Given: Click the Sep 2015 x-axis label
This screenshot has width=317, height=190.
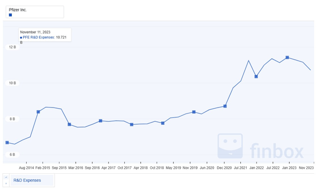Looking at the screenshot, I should [59, 168].
